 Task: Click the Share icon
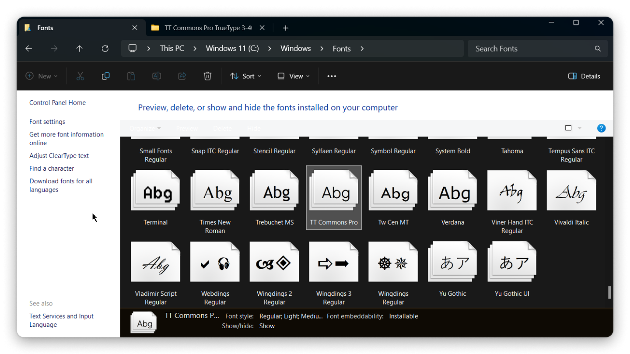[x=182, y=76]
